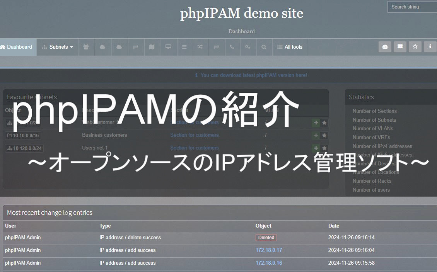Click 'Number of VLANs' in Statistics

(373, 129)
